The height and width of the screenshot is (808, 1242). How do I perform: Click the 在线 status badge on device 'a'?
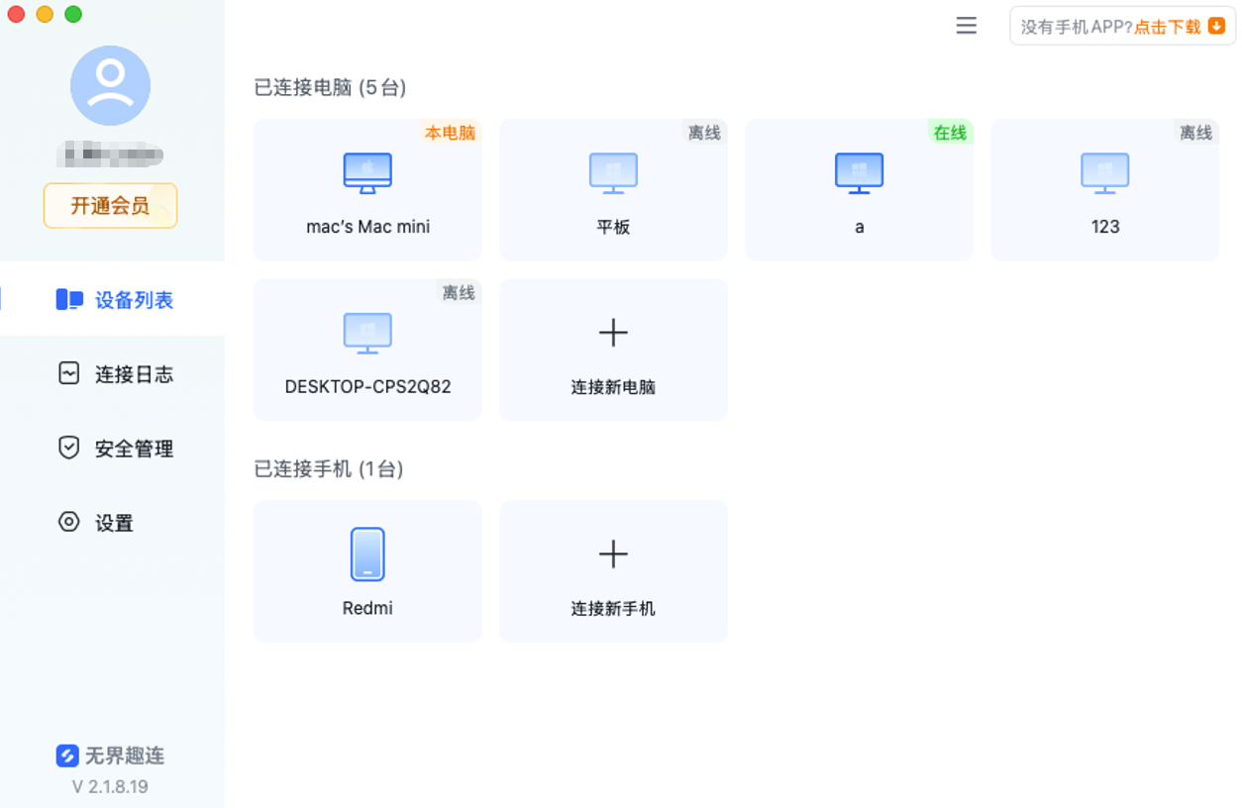coord(950,133)
